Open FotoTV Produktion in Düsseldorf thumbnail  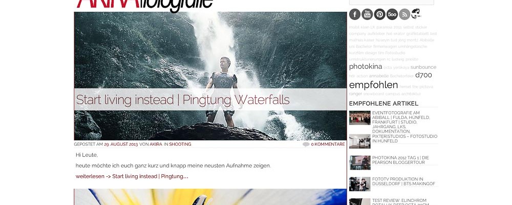[x=359, y=184]
